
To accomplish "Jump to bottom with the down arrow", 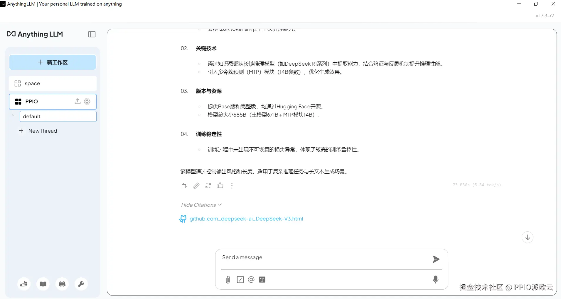I will (528, 237).
